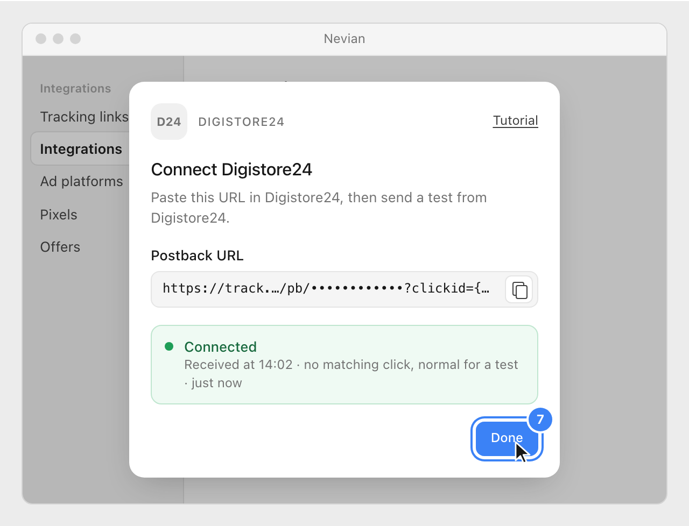Screen dimensions: 689x526
Task: Click the green Connected status text
Action: click(221, 347)
